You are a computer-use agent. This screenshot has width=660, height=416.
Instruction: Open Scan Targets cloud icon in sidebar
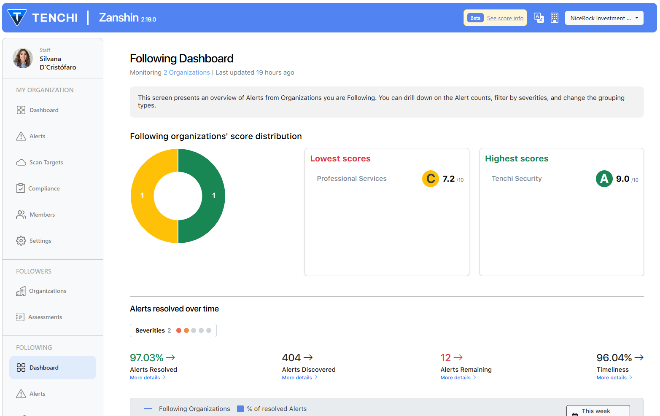click(x=21, y=163)
